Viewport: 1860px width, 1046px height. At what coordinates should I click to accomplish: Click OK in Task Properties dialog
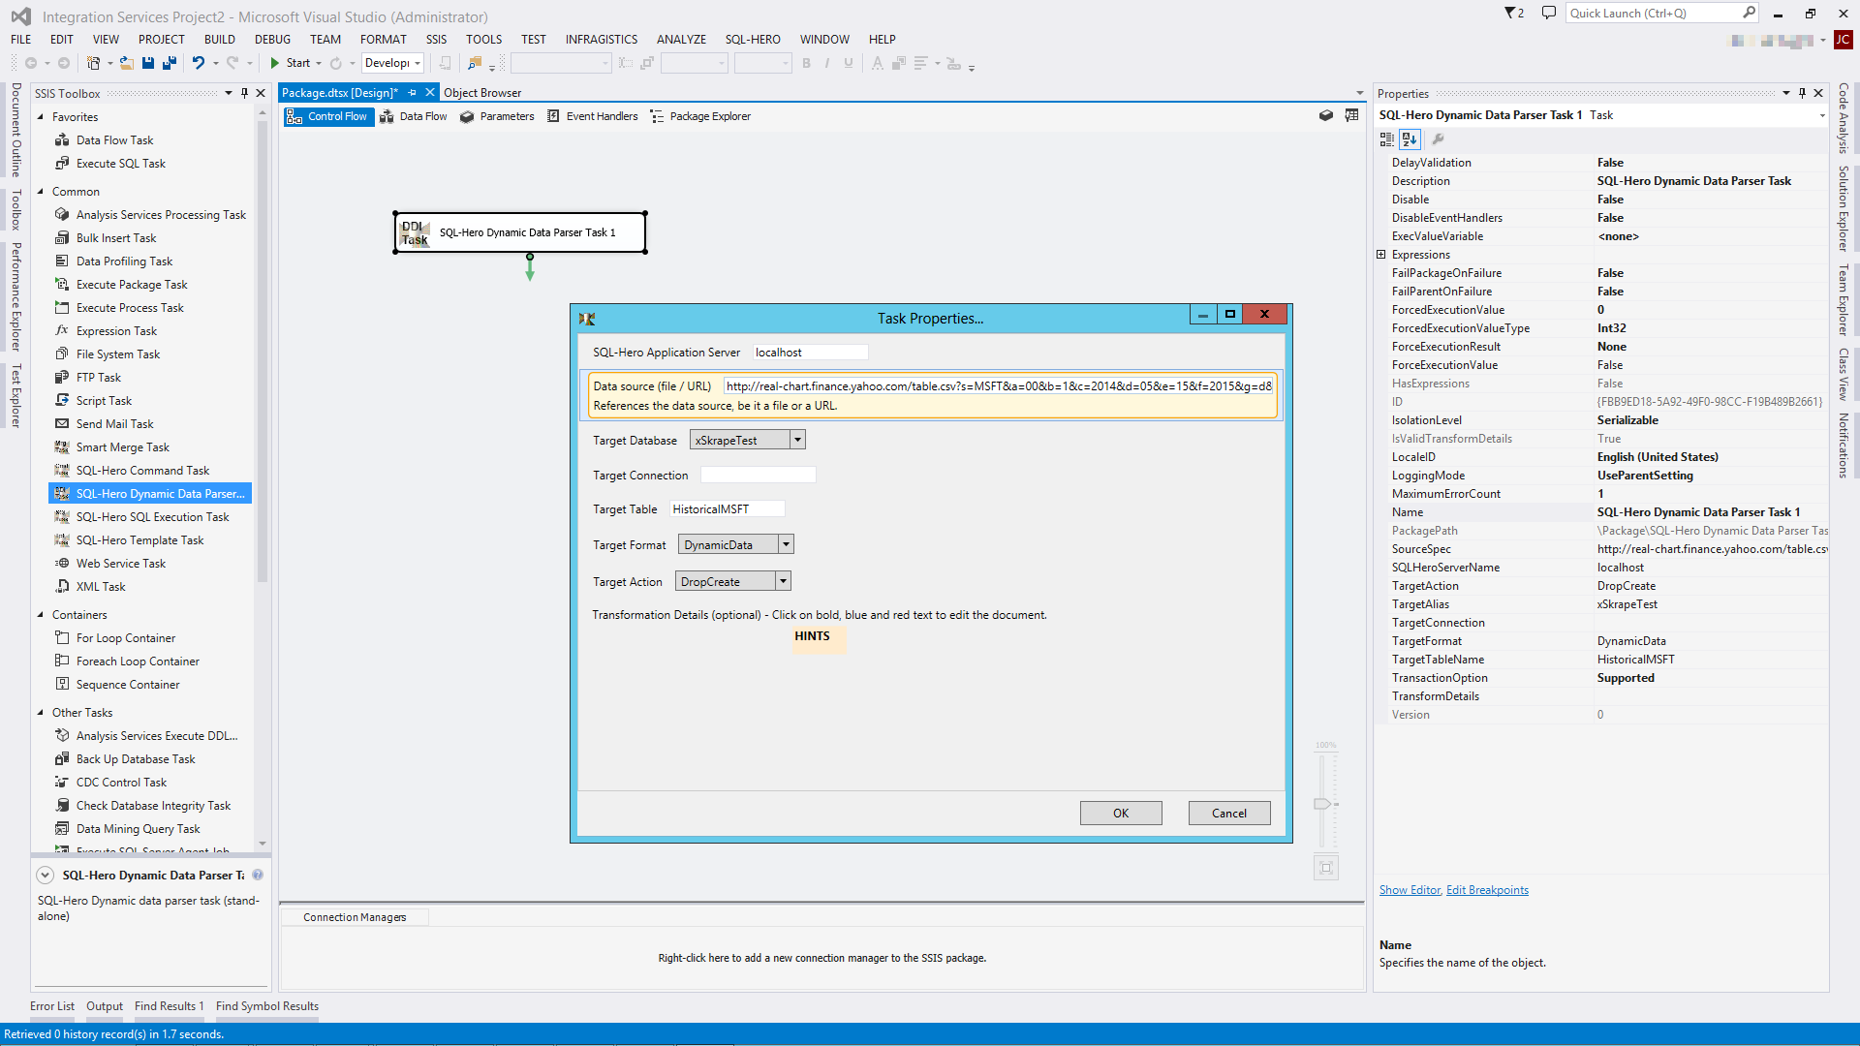click(x=1121, y=814)
